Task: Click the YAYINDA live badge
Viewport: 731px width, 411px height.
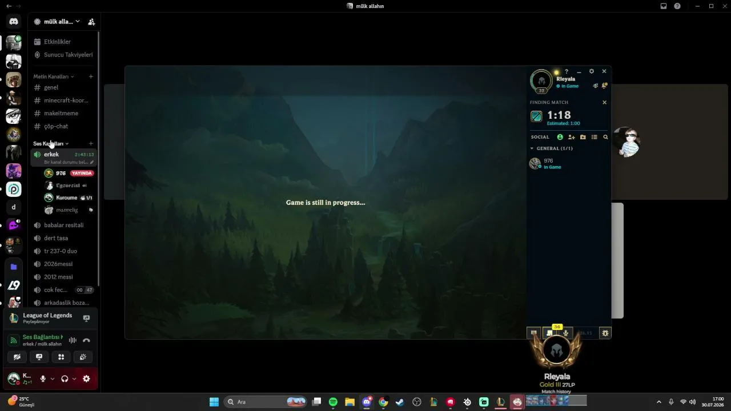Action: tap(82, 173)
